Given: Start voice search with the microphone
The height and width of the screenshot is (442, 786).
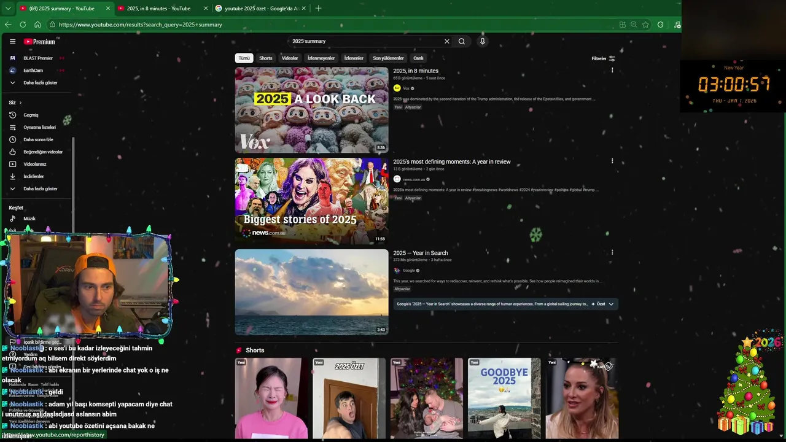Looking at the screenshot, I should point(483,41).
